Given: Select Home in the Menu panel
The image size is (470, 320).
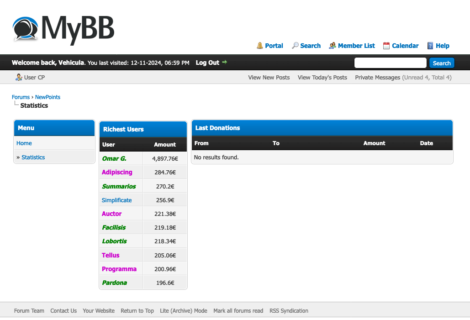Looking at the screenshot, I should 24,143.
